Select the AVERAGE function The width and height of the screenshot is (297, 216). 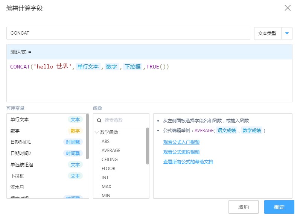pos(111,151)
